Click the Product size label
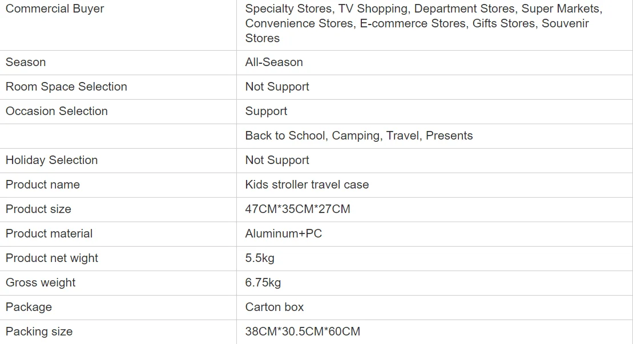This screenshot has width=633, height=344. [x=38, y=209]
